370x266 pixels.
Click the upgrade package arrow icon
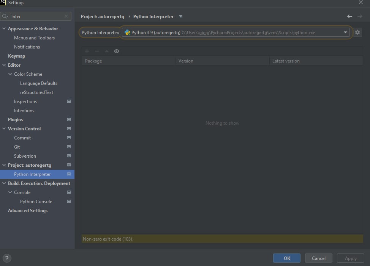click(107, 51)
